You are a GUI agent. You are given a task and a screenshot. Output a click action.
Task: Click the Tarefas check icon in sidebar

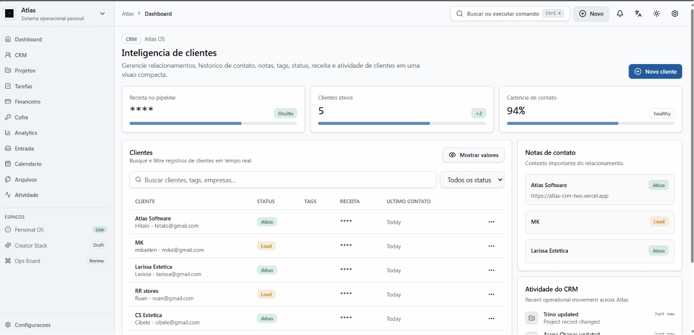pos(8,86)
